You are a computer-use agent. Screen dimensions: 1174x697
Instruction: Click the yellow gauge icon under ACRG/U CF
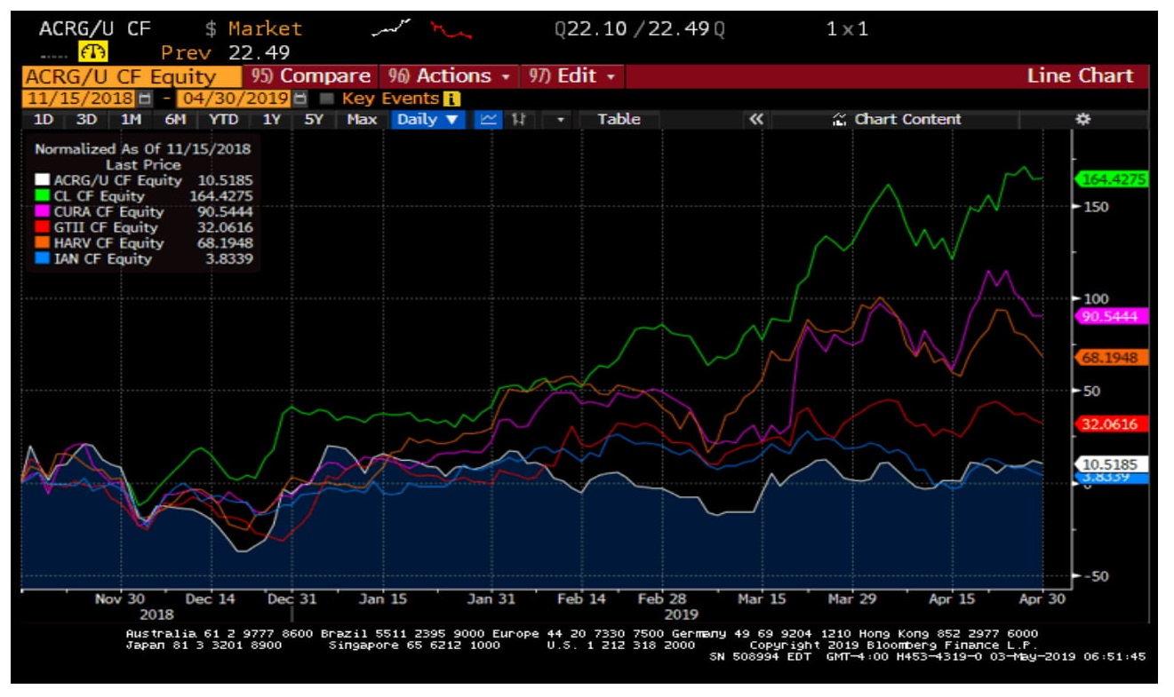pyautogui.click(x=92, y=52)
